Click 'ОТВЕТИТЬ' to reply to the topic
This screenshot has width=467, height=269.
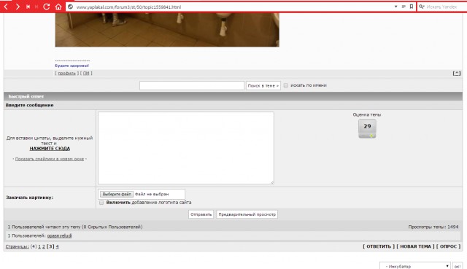[379, 246]
